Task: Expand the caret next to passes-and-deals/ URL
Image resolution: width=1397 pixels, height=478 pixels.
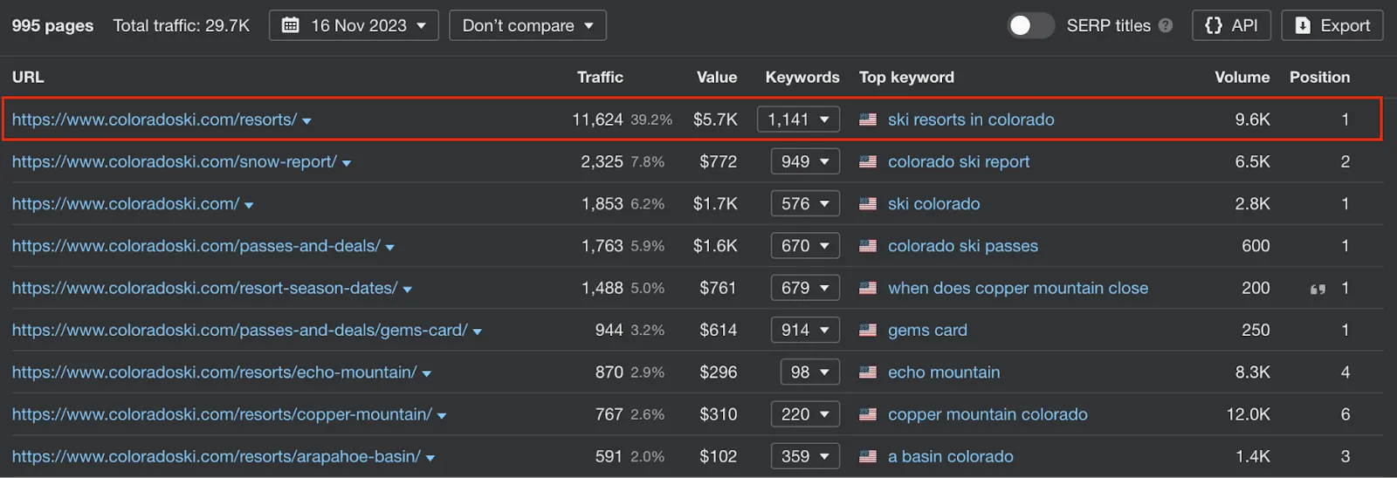Action: 389,248
